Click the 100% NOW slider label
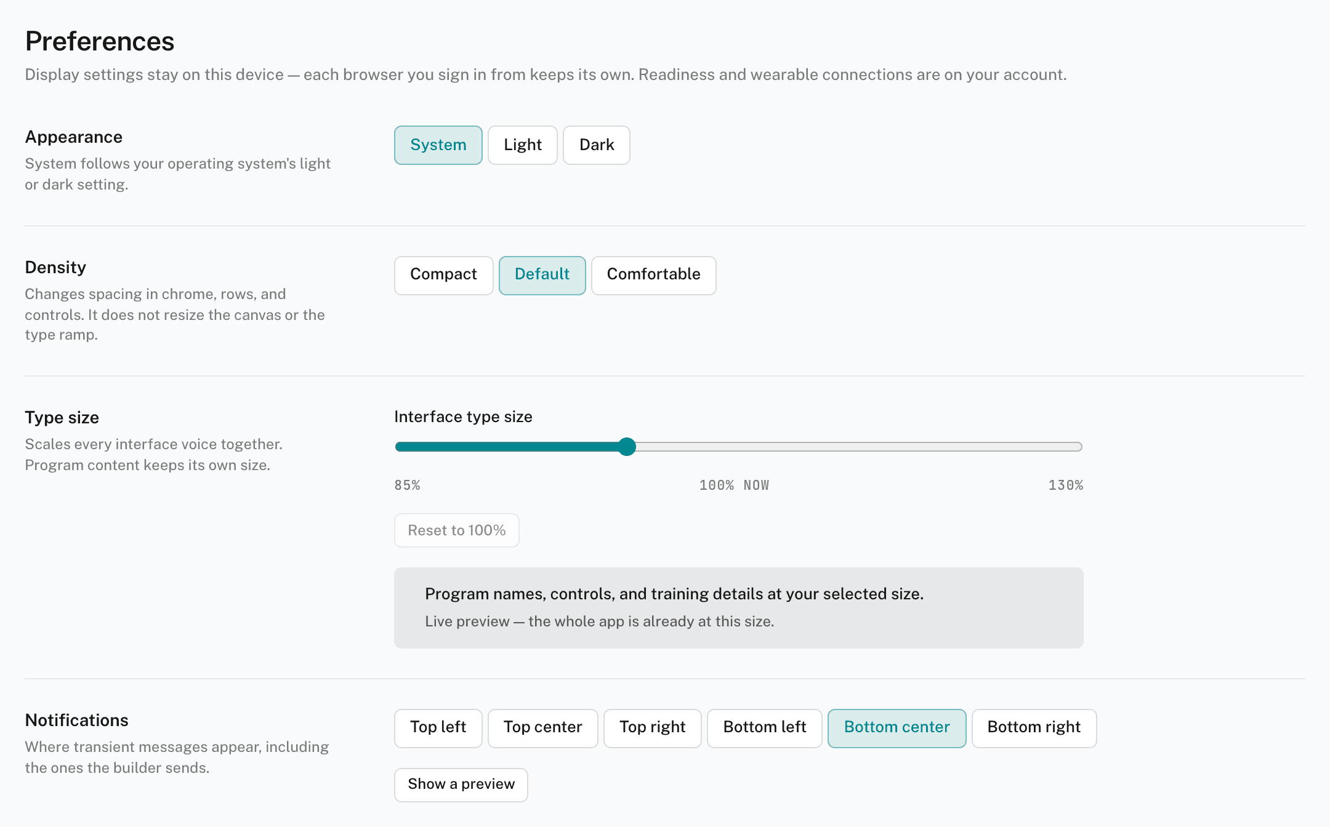This screenshot has height=827, width=1330. tap(734, 485)
